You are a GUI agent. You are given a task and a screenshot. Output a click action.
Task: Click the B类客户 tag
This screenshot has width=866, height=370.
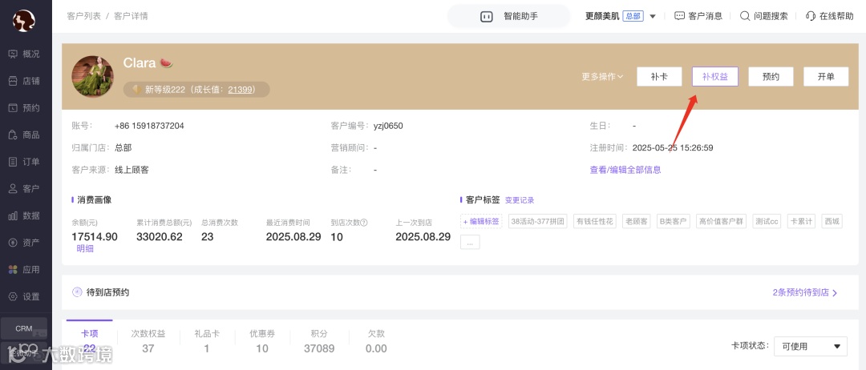coord(674,222)
